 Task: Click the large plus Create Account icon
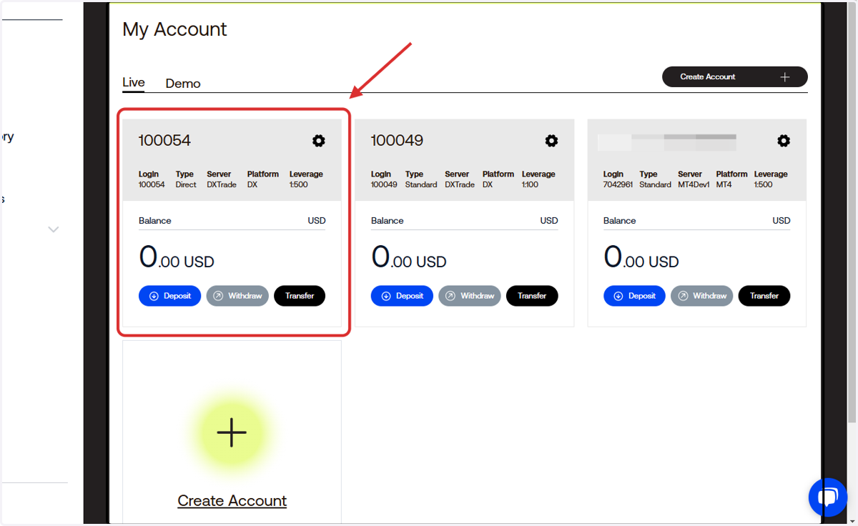click(232, 432)
